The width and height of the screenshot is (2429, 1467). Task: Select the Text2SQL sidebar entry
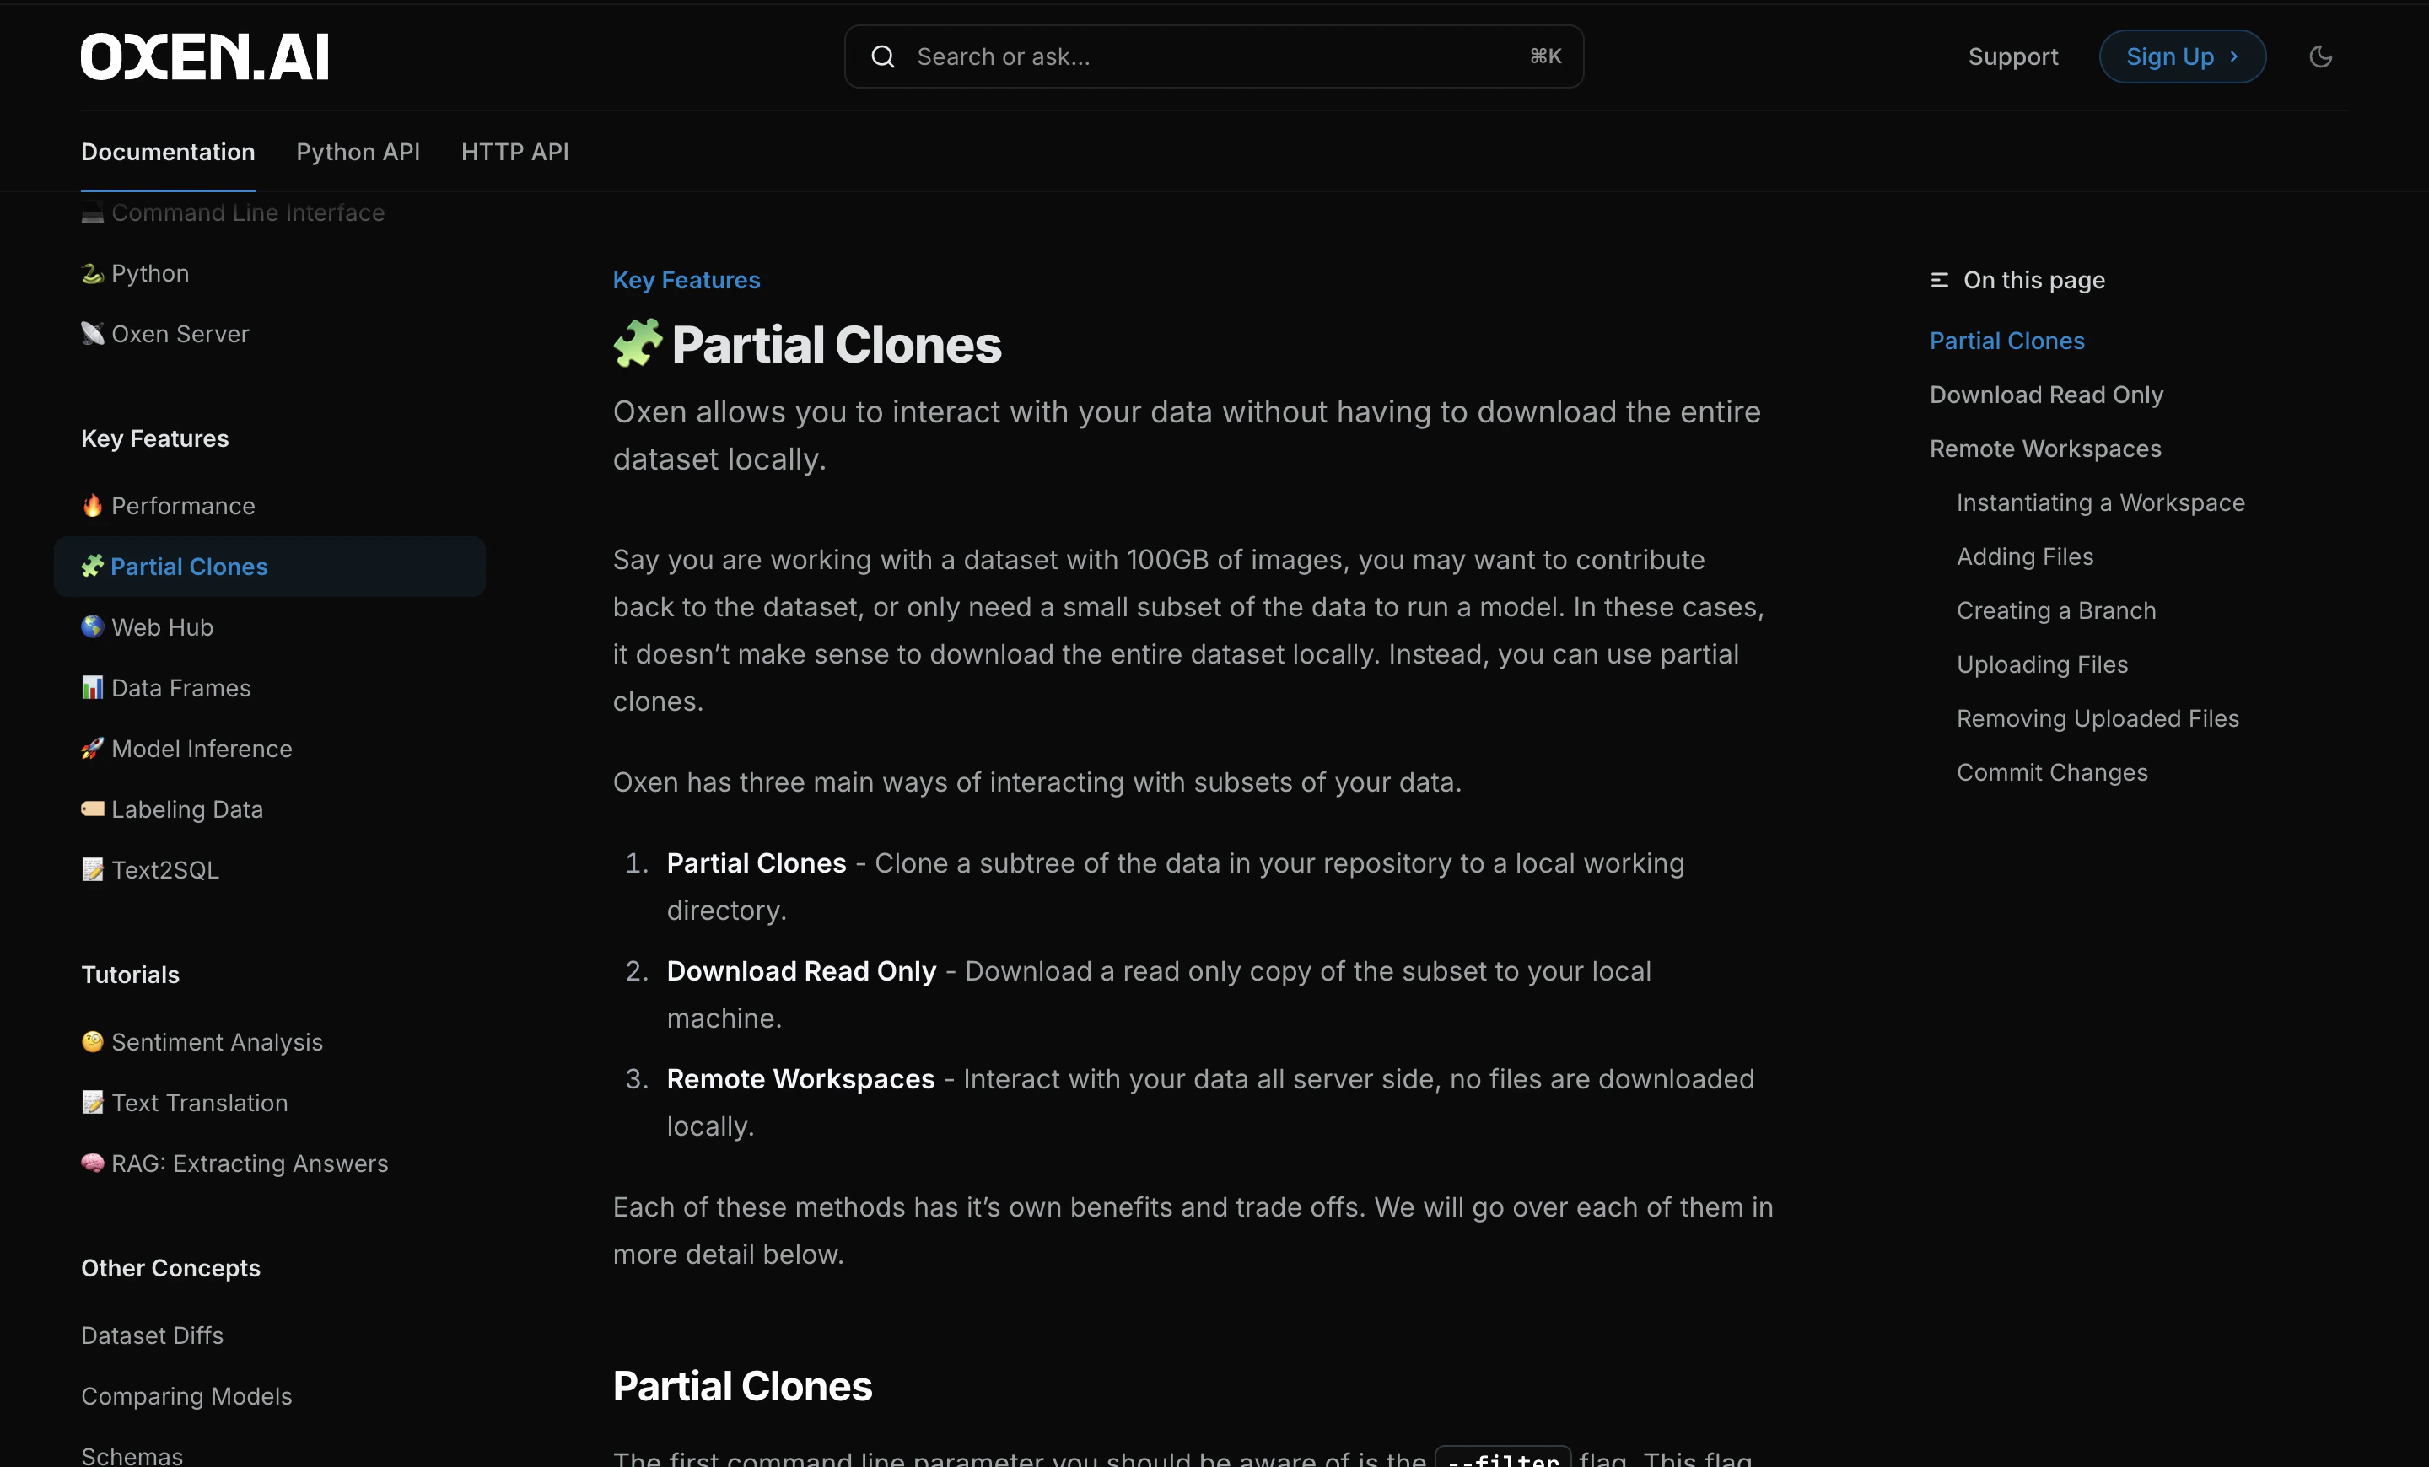[164, 870]
